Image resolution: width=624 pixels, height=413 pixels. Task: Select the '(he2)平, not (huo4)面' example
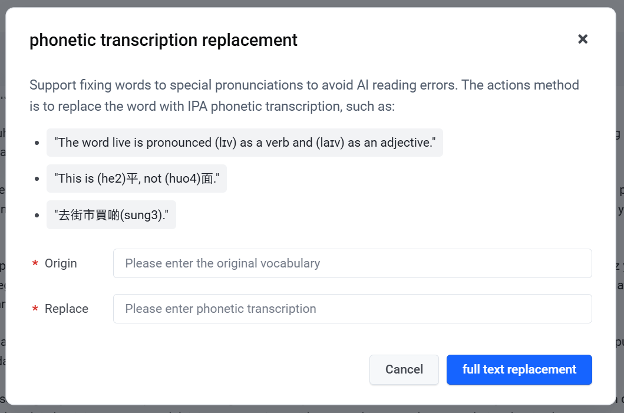coord(137,179)
